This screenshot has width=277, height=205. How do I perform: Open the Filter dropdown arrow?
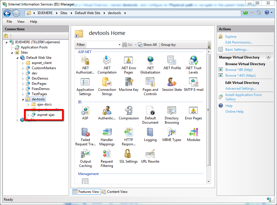click(x=119, y=45)
